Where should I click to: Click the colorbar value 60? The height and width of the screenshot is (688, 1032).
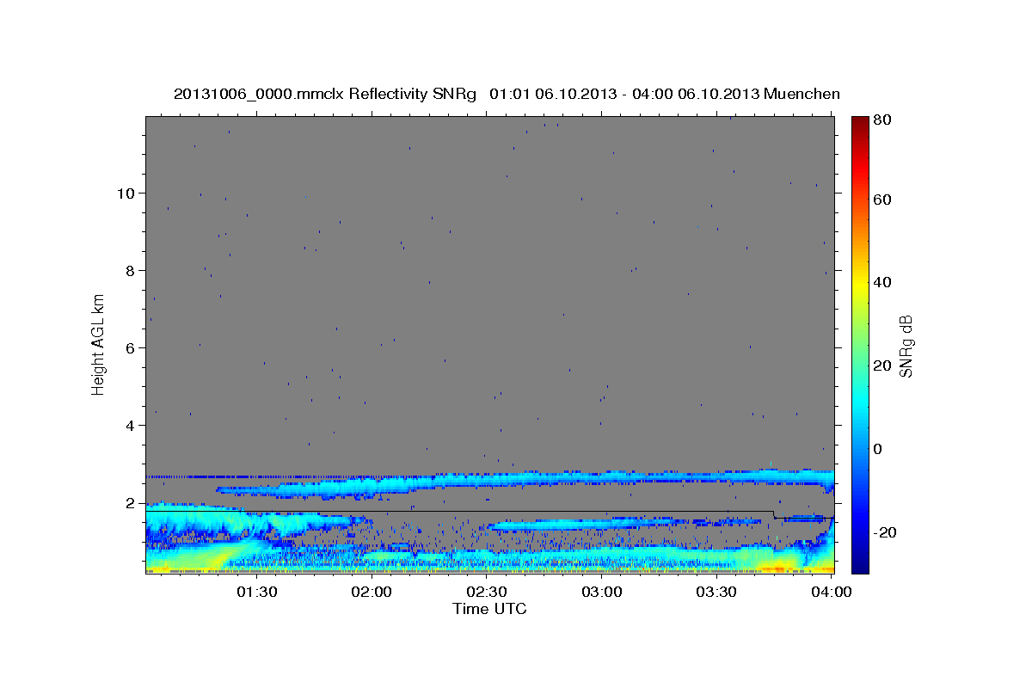tap(881, 200)
